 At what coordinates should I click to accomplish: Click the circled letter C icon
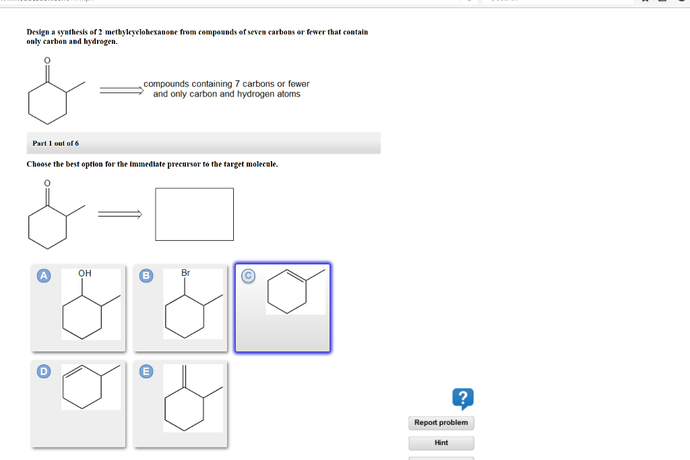pyautogui.click(x=249, y=275)
